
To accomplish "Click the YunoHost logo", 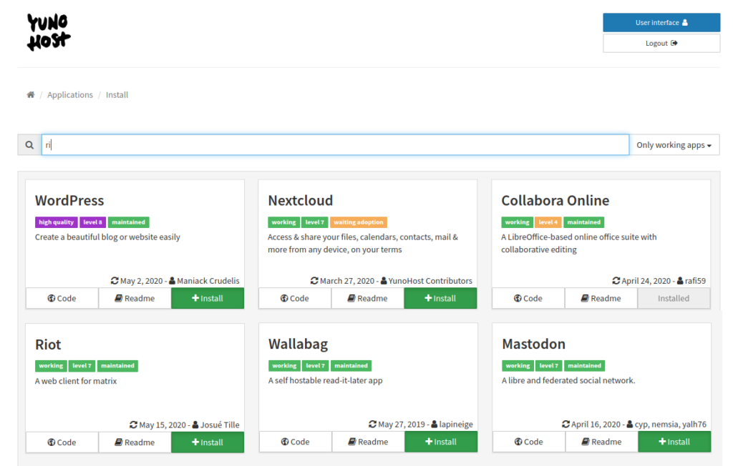I will click(x=49, y=32).
